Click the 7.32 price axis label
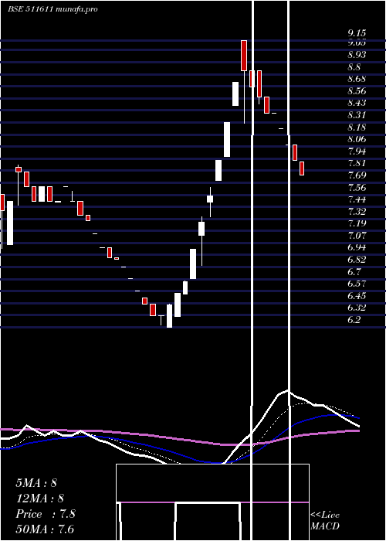 pos(357,211)
